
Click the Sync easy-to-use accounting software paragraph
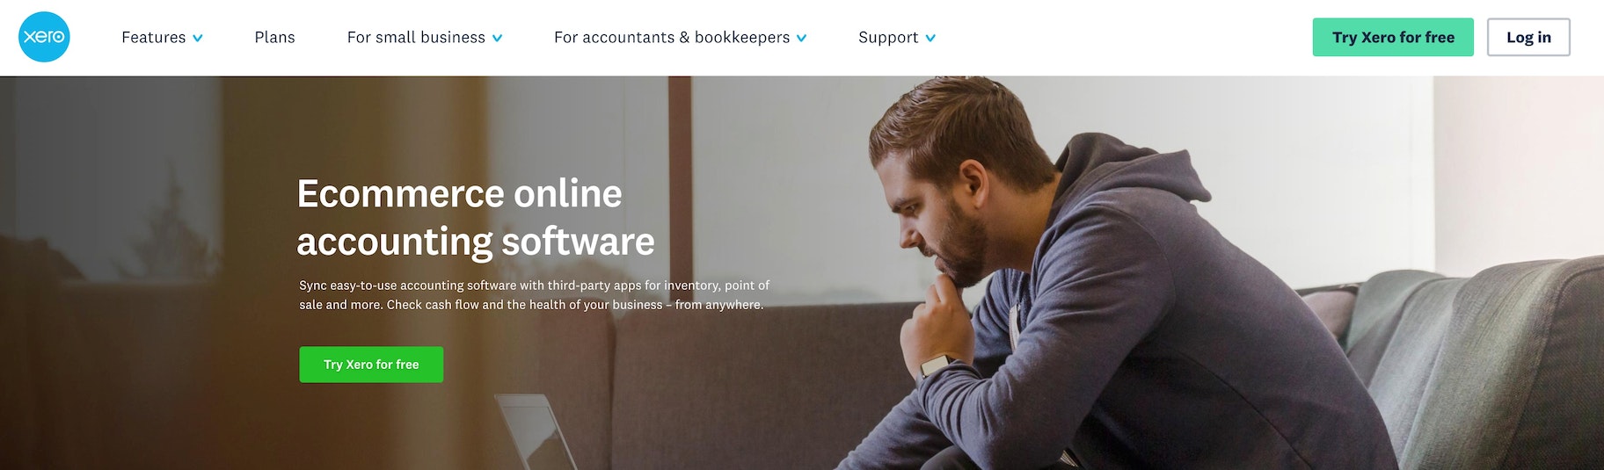[534, 295]
